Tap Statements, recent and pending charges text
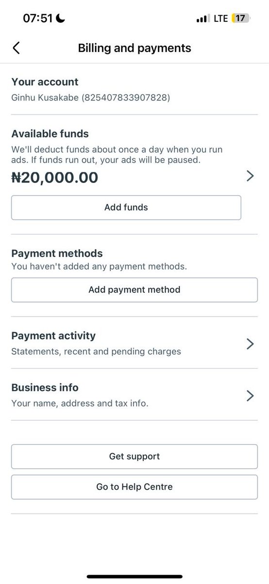Image resolution: width=269 pixels, height=584 pixels. tap(96, 351)
